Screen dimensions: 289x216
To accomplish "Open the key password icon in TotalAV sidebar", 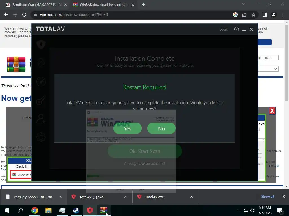I will coord(41,100).
